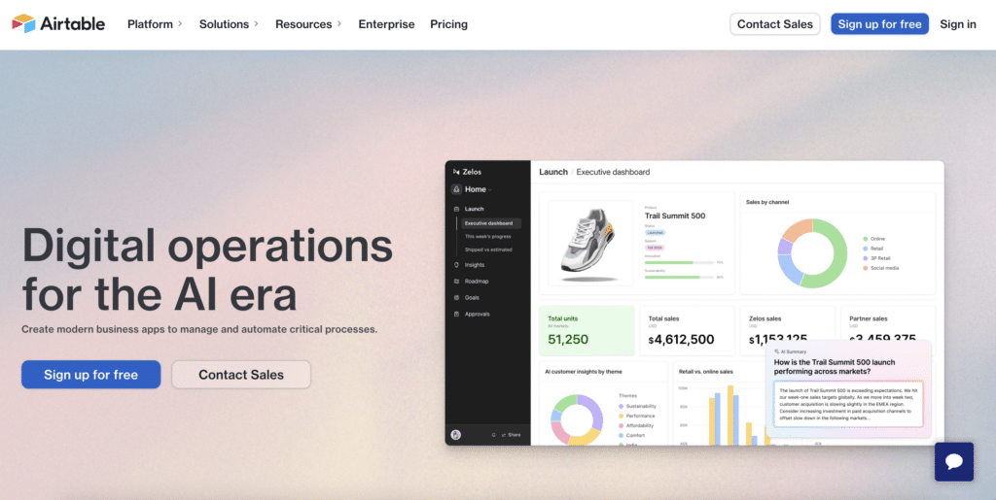Image resolution: width=996 pixels, height=500 pixels.
Task: Go to the Pricing page
Action: (448, 24)
